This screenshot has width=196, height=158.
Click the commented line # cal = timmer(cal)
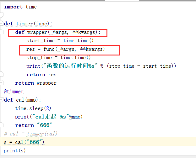(31, 134)
